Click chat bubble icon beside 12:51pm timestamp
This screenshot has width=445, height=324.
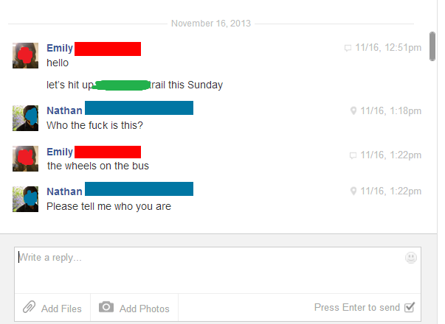[348, 48]
